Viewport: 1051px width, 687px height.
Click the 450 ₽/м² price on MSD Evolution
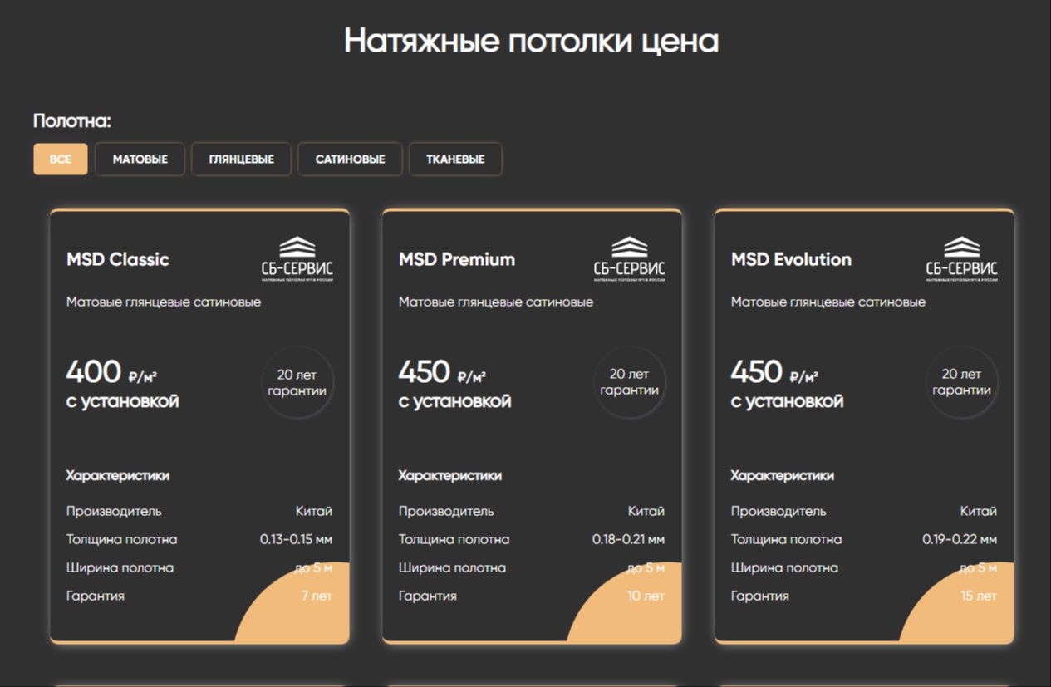click(774, 372)
